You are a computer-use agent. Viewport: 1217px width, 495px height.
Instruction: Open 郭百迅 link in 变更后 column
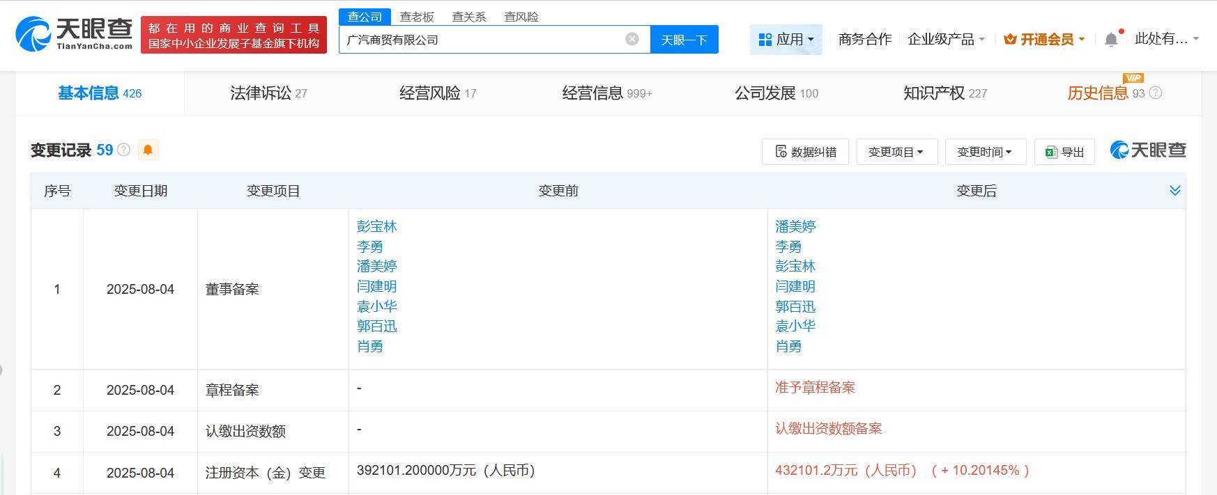tap(795, 306)
